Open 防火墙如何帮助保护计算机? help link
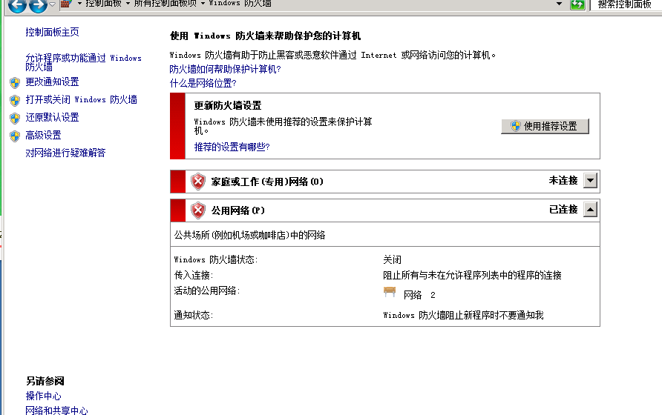Screen dimensions: 662x415 (x=225, y=69)
